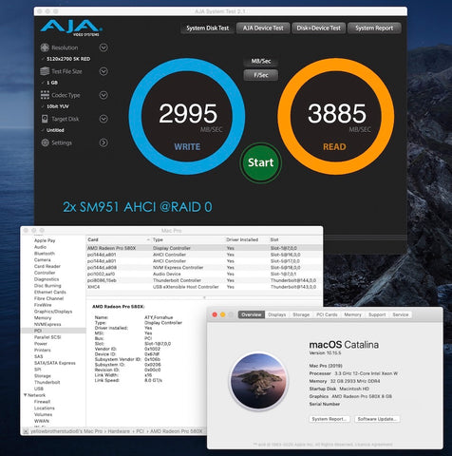Image resolution: width=452 pixels, height=456 pixels.
Task: Open the System Report tab in AJA
Action: [x=374, y=28]
